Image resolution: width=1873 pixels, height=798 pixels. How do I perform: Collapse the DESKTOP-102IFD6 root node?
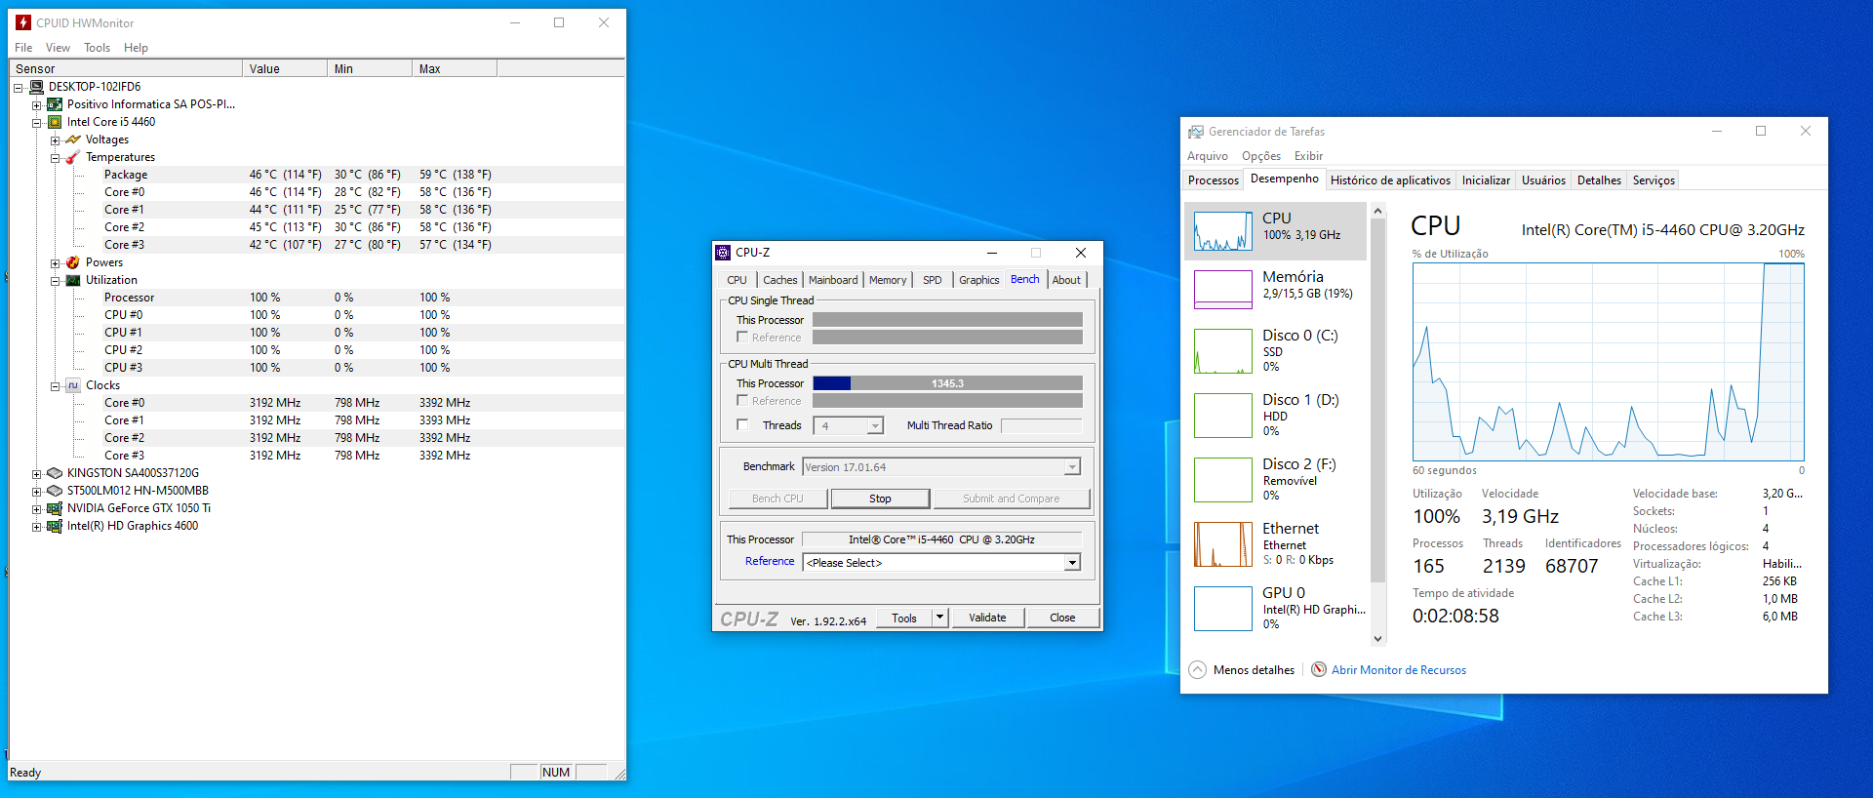point(18,87)
